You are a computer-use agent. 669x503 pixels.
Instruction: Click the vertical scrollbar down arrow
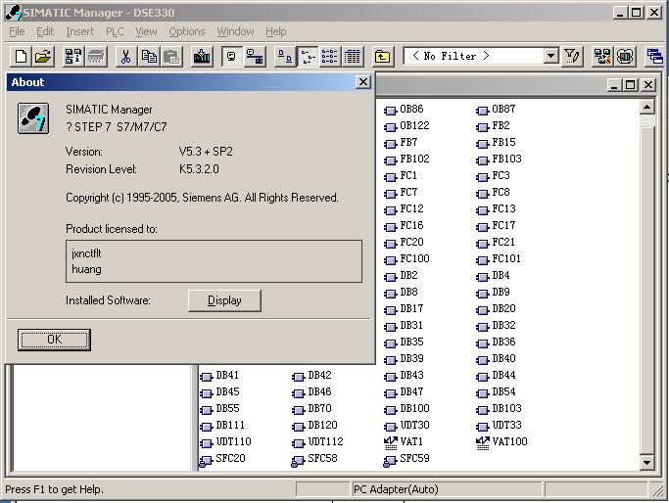click(x=646, y=462)
